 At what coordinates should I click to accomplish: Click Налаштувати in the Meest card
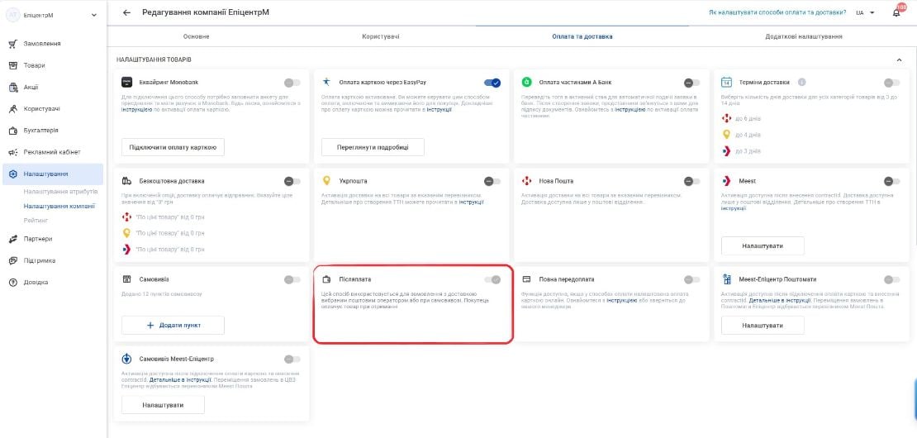click(763, 245)
